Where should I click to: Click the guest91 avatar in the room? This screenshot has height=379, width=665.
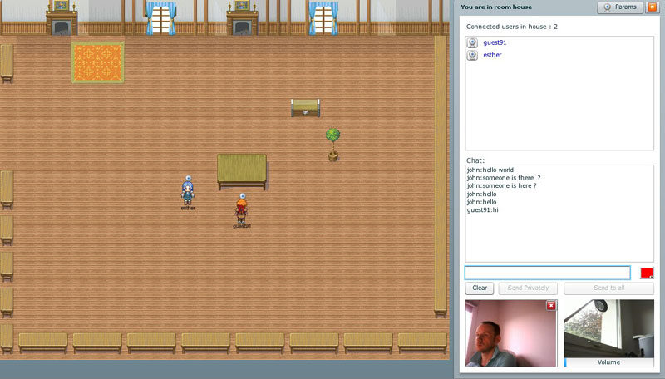click(x=241, y=209)
